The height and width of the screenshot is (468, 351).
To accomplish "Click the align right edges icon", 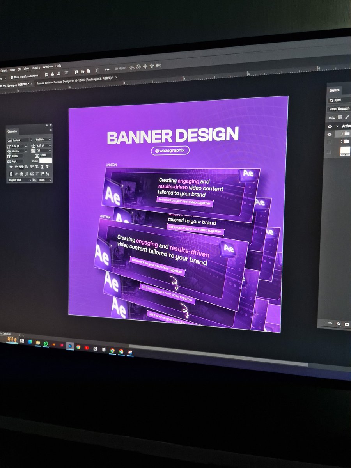I will click(58, 73).
